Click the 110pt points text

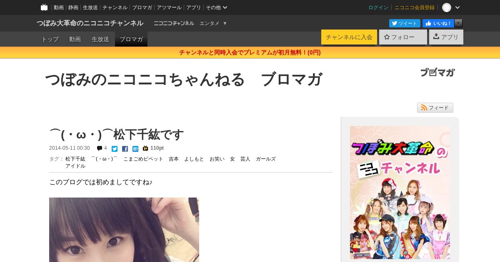pyautogui.click(x=157, y=148)
